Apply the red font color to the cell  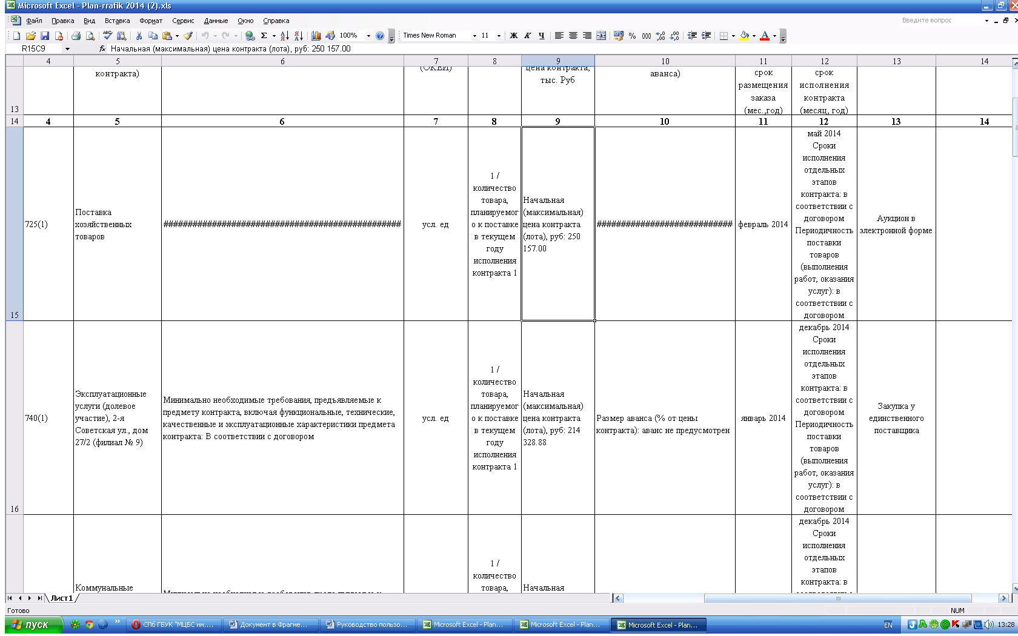pos(765,36)
